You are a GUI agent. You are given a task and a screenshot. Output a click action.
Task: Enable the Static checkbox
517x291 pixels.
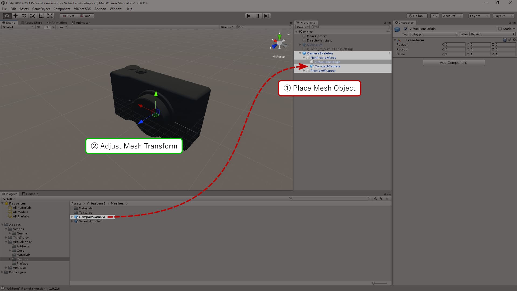pyautogui.click(x=500, y=29)
